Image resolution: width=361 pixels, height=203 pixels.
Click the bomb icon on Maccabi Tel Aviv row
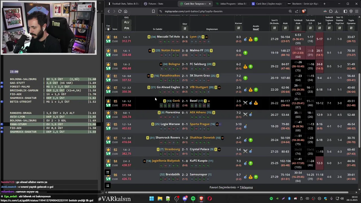tap(245, 39)
